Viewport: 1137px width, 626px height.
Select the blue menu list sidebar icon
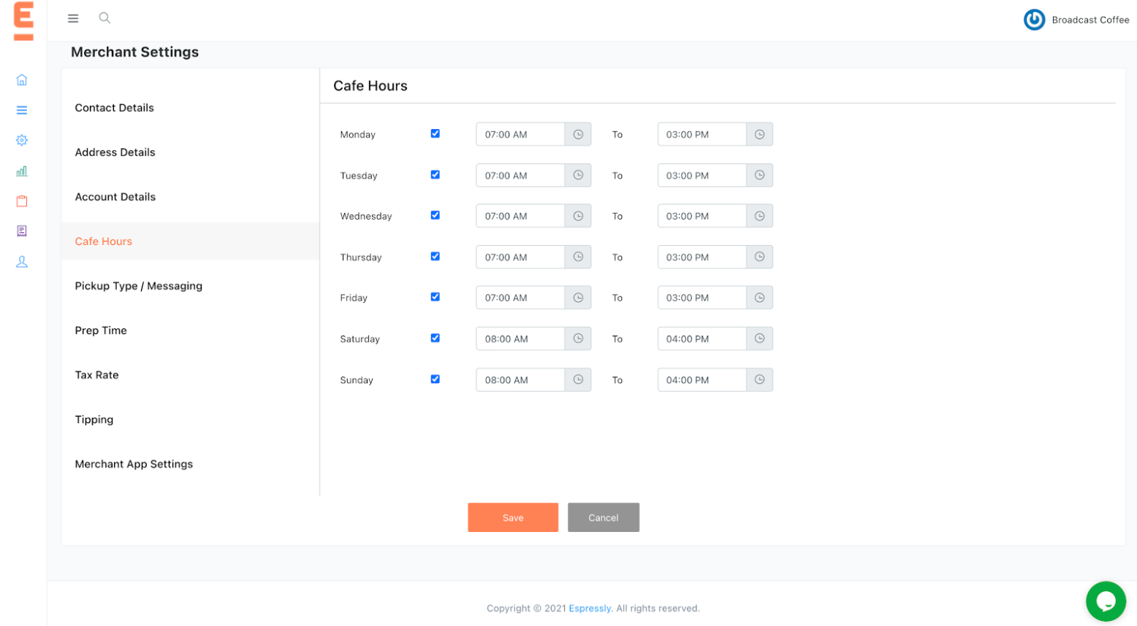(22, 109)
